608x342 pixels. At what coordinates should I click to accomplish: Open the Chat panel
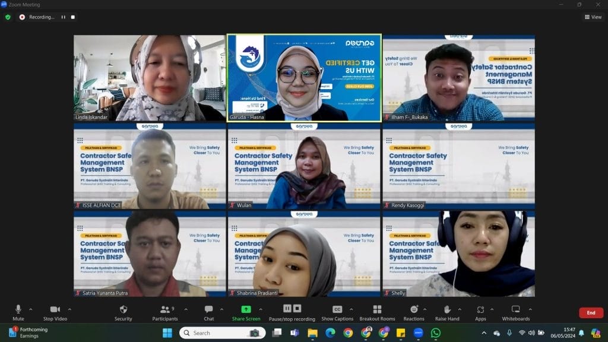coord(209,312)
